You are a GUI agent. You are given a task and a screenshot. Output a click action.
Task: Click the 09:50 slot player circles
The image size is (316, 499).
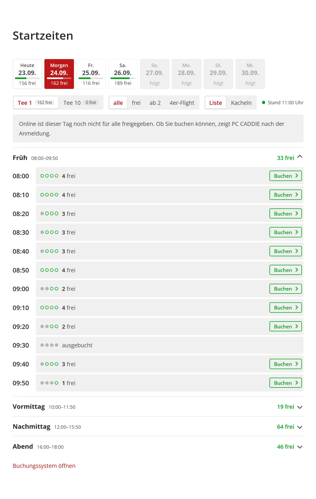coord(49,383)
